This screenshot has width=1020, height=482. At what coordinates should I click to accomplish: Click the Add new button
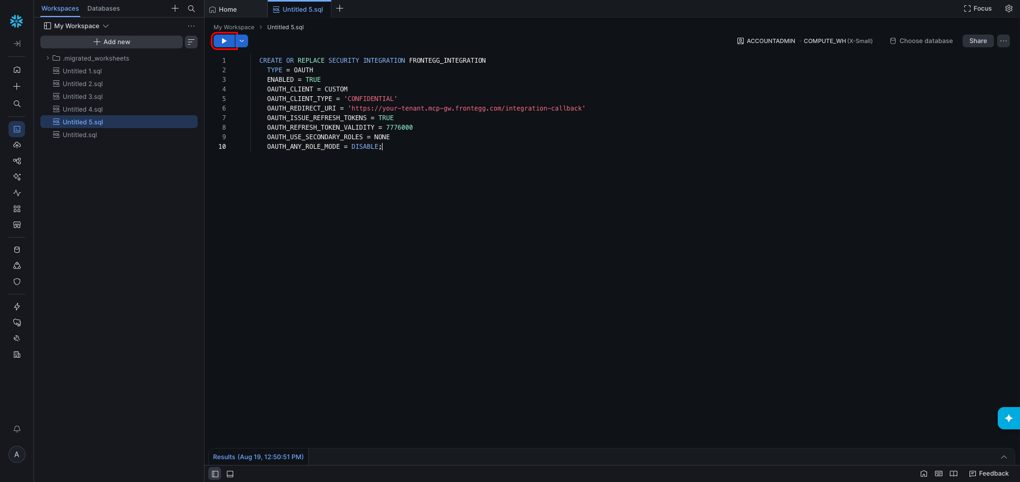(x=112, y=42)
